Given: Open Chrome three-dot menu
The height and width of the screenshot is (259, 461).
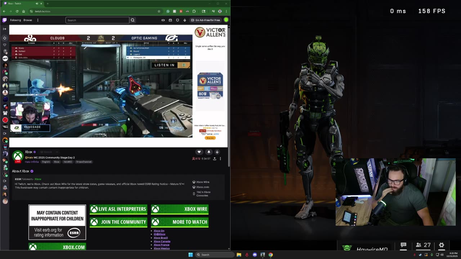Looking at the screenshot, I should coord(226,11).
